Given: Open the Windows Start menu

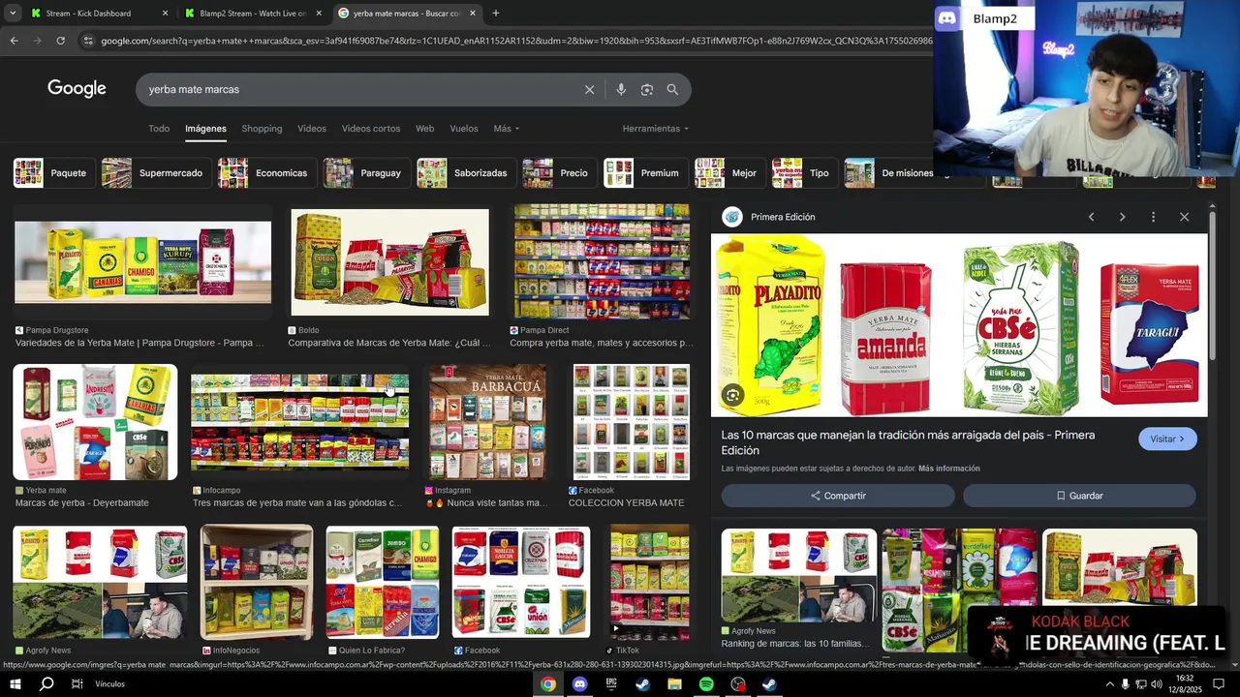Looking at the screenshot, I should tap(15, 684).
